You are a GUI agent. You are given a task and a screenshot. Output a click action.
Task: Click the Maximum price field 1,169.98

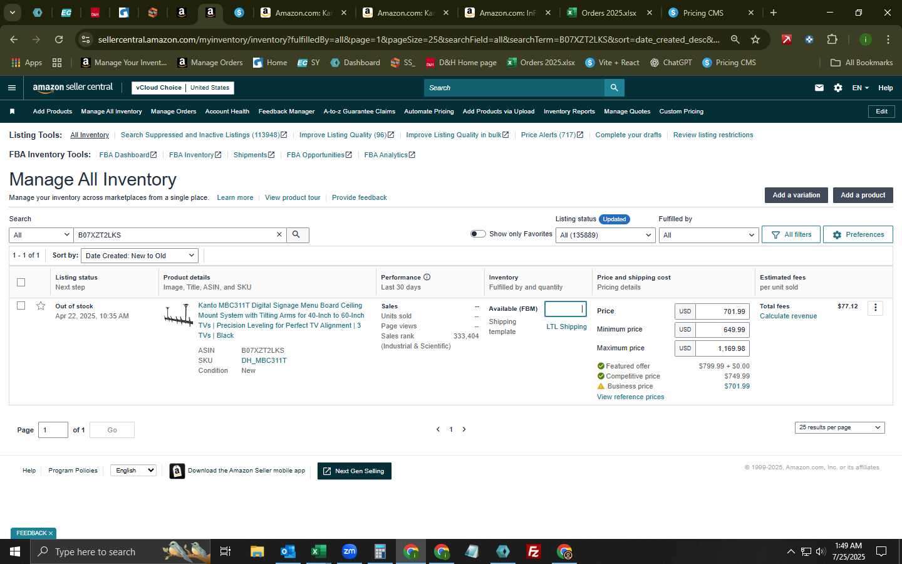point(722,348)
